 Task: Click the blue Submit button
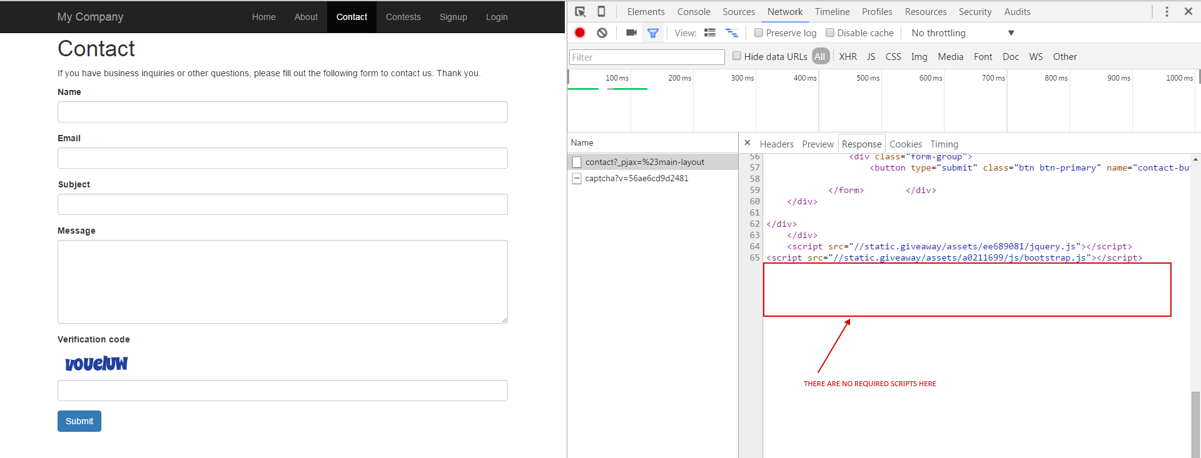[79, 421]
